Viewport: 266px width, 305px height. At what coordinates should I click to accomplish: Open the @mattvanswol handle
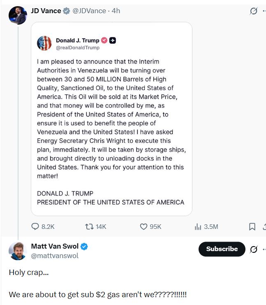coord(55,256)
